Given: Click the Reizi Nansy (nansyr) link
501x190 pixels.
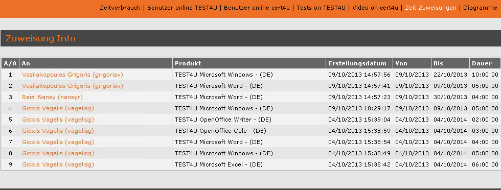Looking at the screenshot, I should click(52, 97).
